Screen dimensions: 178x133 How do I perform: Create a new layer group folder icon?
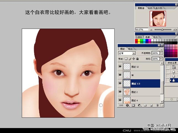click(145, 105)
